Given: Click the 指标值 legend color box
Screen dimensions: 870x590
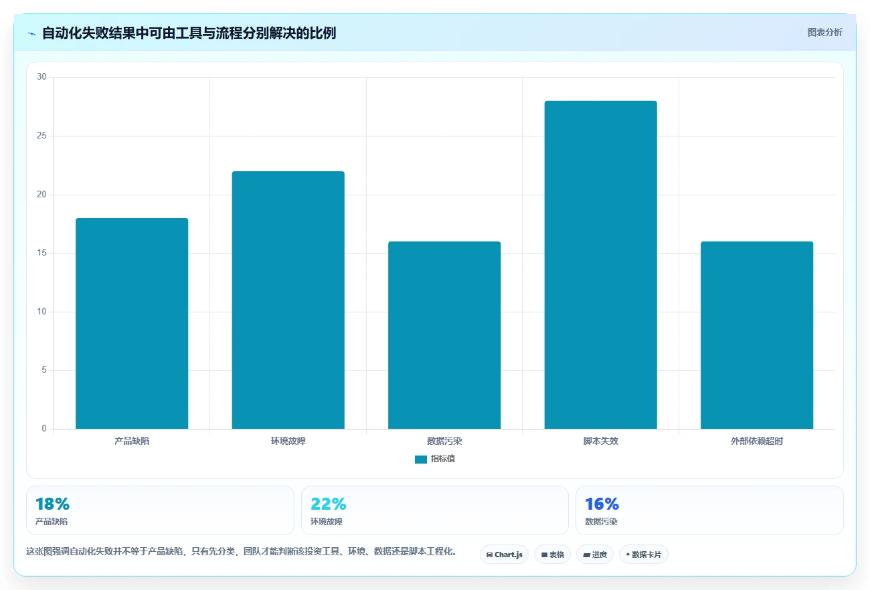Looking at the screenshot, I should coord(421,459).
